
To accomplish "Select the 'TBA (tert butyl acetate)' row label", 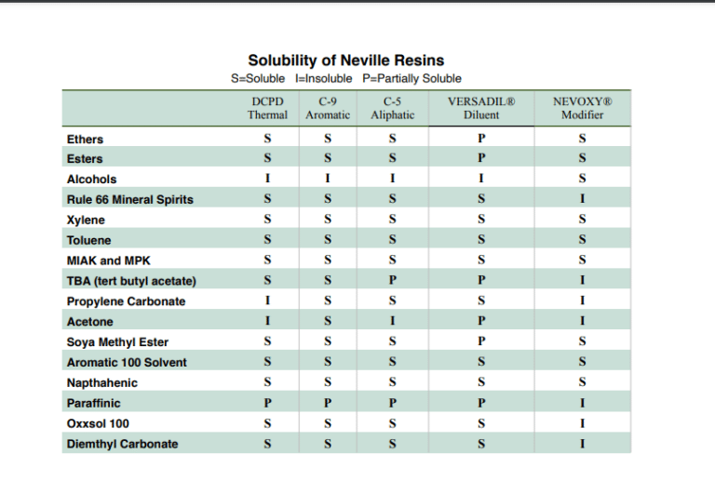I will [x=131, y=281].
